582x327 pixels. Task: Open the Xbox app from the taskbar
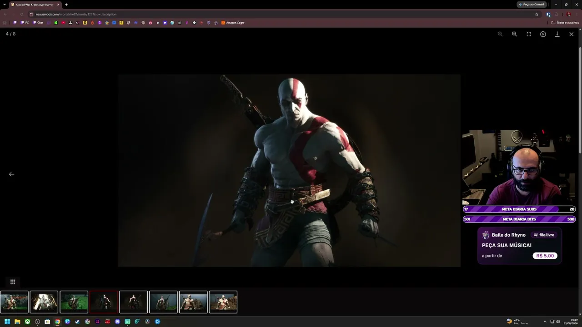pyautogui.click(x=27, y=322)
